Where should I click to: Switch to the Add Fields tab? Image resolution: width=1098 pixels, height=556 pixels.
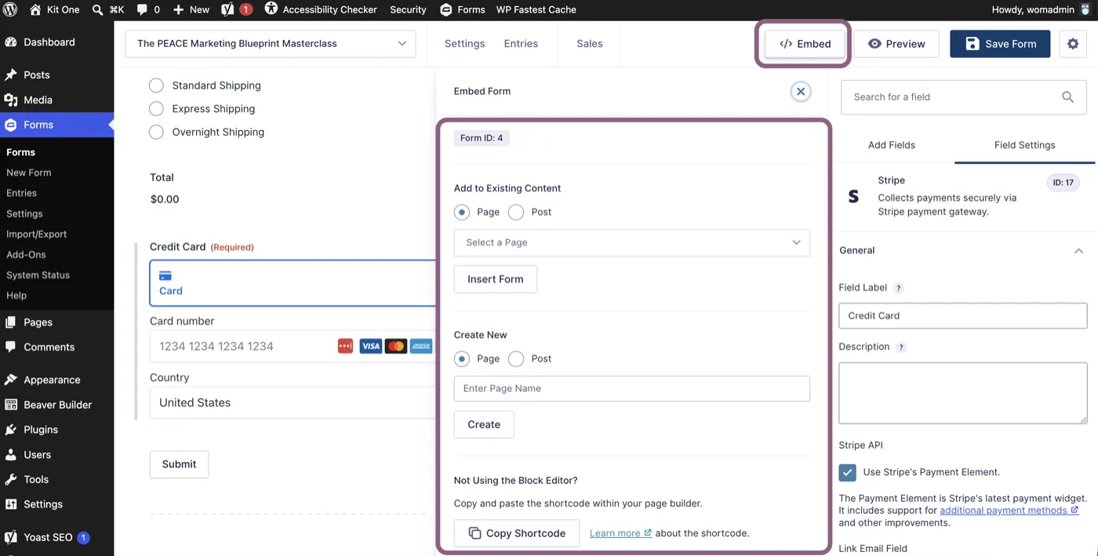click(891, 145)
